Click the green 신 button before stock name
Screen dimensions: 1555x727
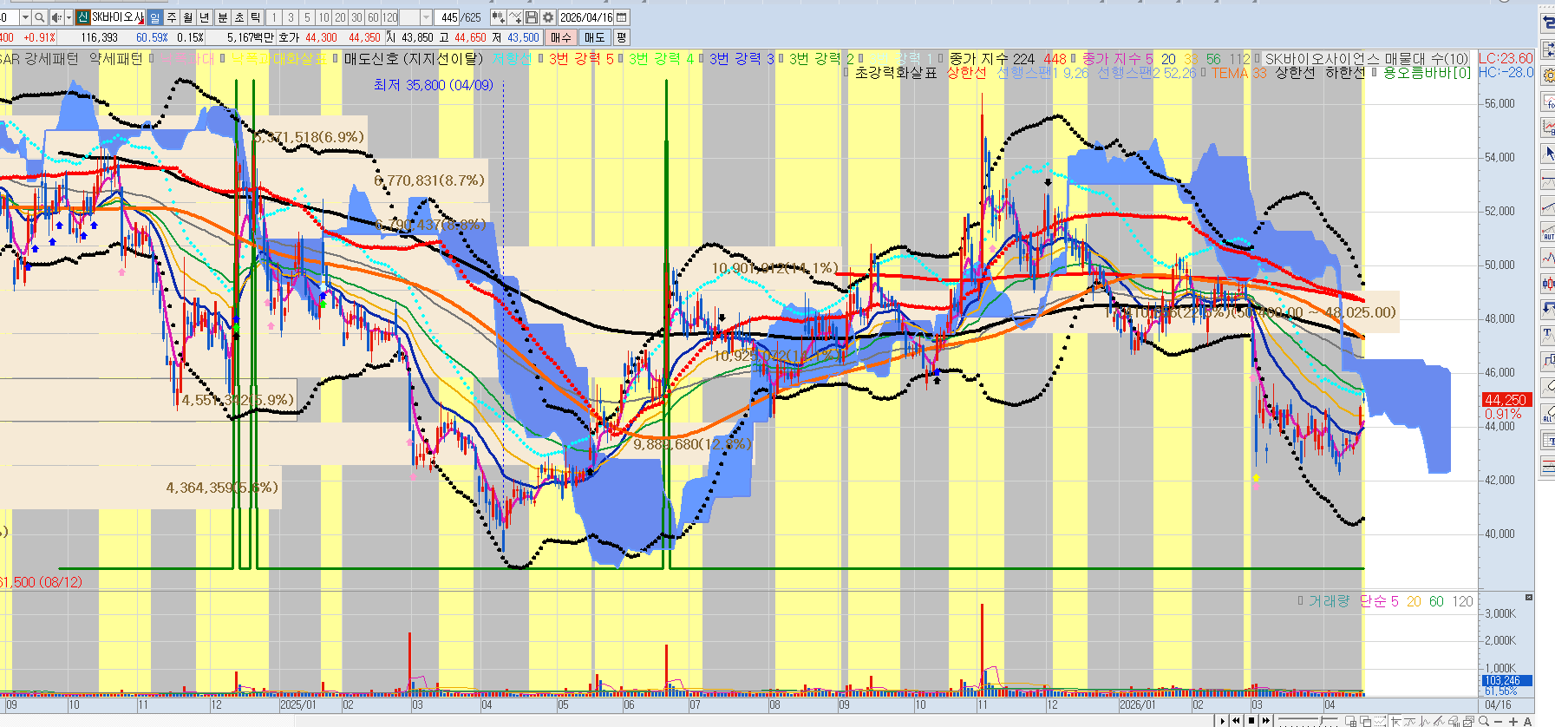tap(82, 17)
